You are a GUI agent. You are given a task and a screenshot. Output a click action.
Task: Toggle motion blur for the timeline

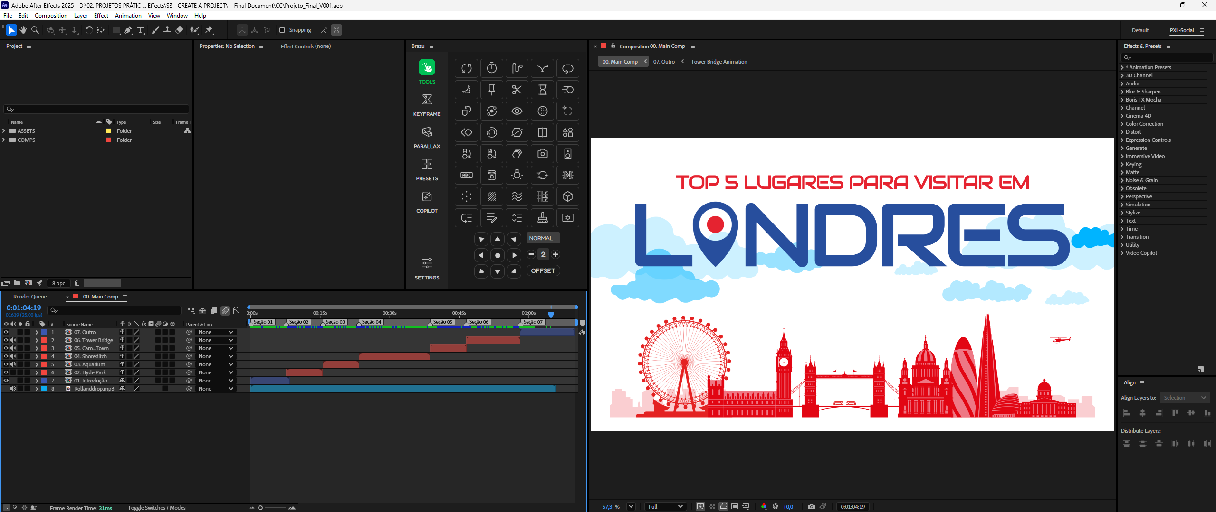pos(225,311)
